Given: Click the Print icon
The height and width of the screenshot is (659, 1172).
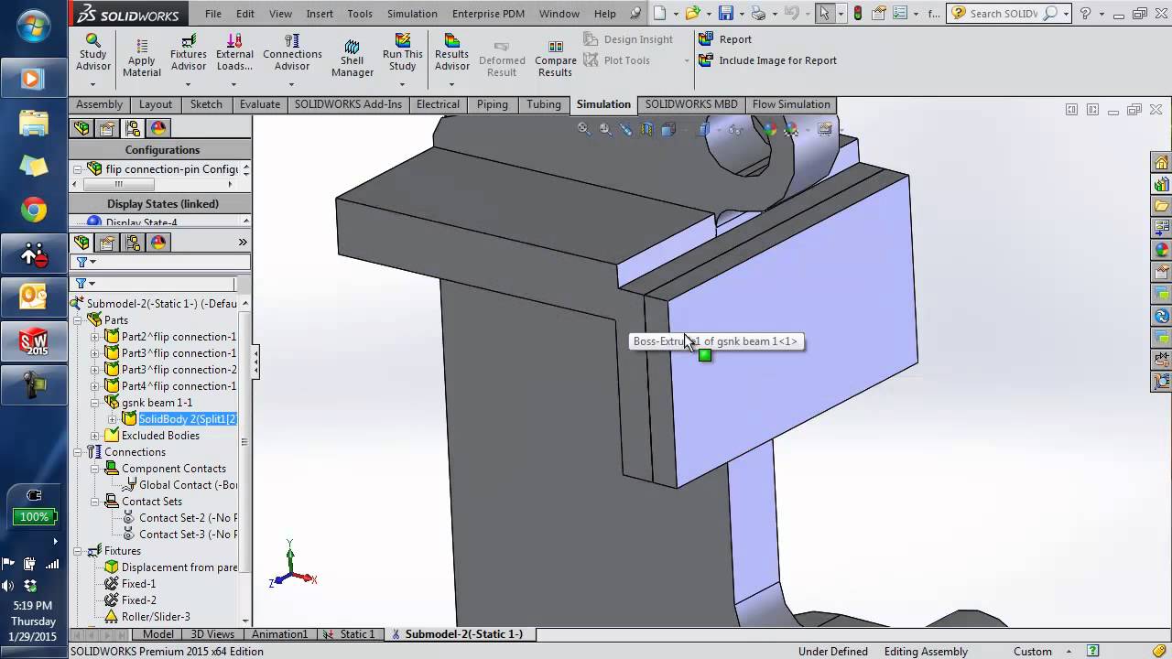Looking at the screenshot, I should coord(758,13).
